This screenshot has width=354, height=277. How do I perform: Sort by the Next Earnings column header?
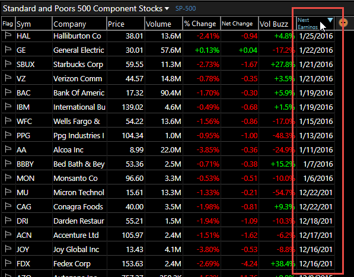point(315,23)
